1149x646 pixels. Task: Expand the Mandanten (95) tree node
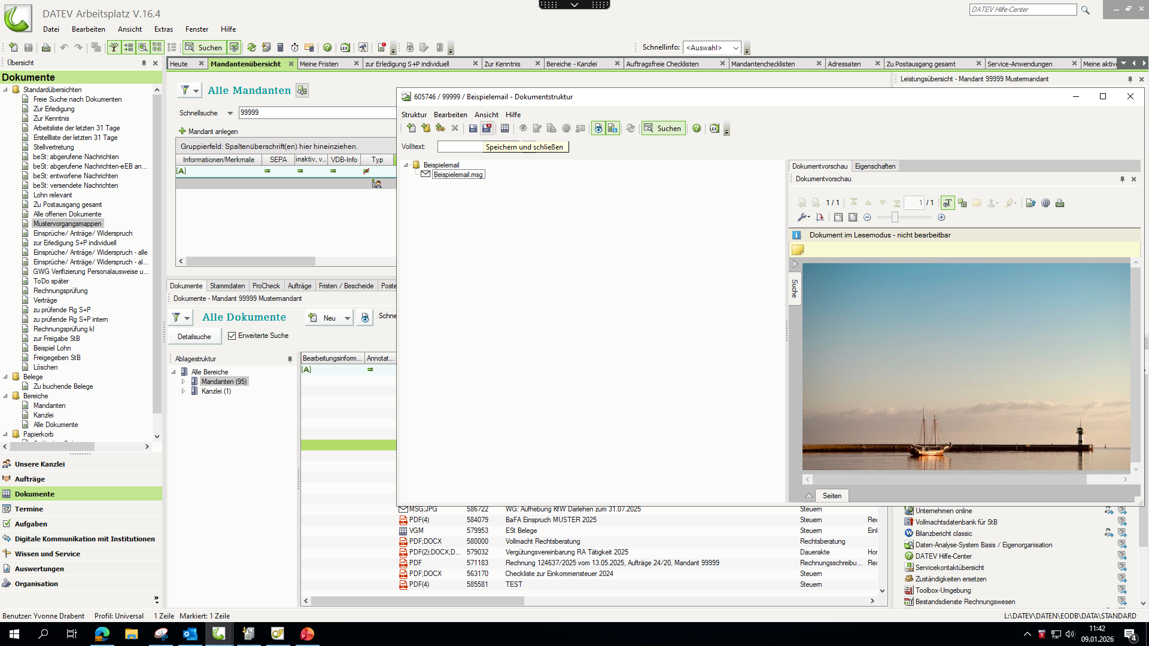click(x=184, y=382)
